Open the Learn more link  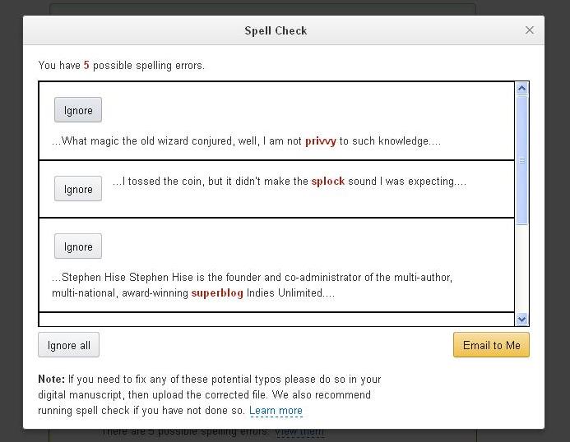tap(276, 411)
